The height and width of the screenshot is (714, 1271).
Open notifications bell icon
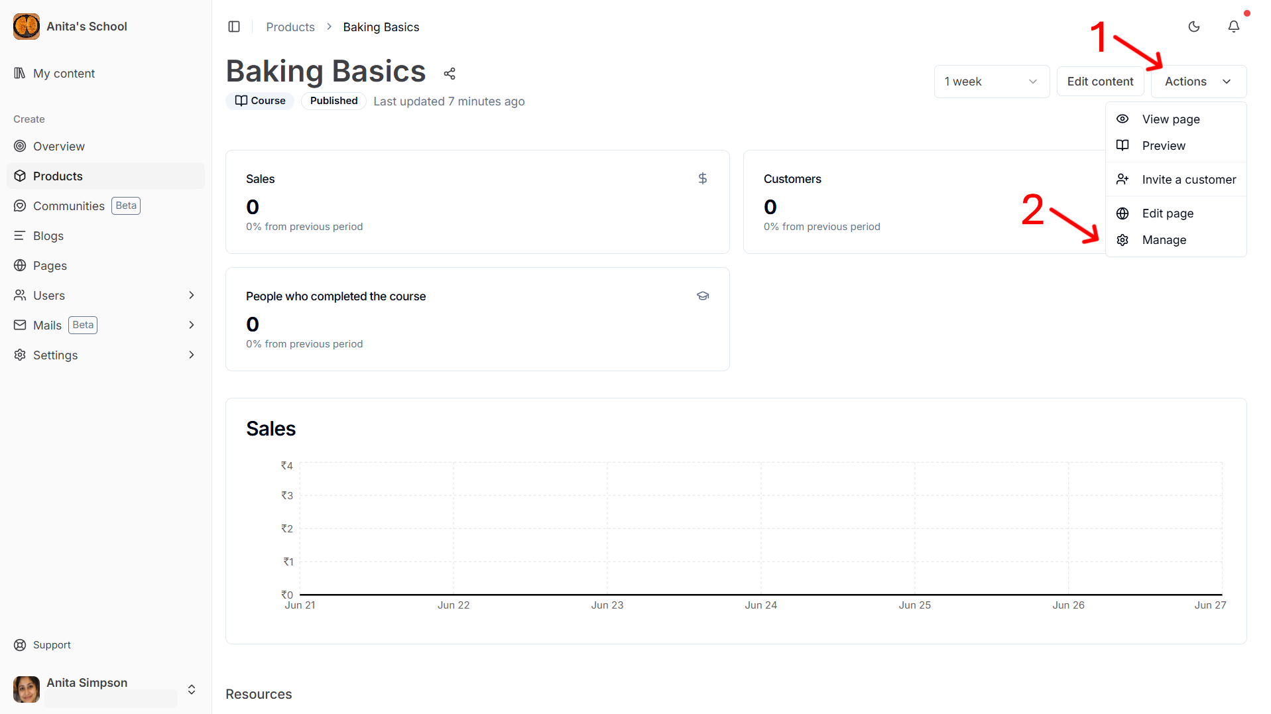tap(1234, 27)
